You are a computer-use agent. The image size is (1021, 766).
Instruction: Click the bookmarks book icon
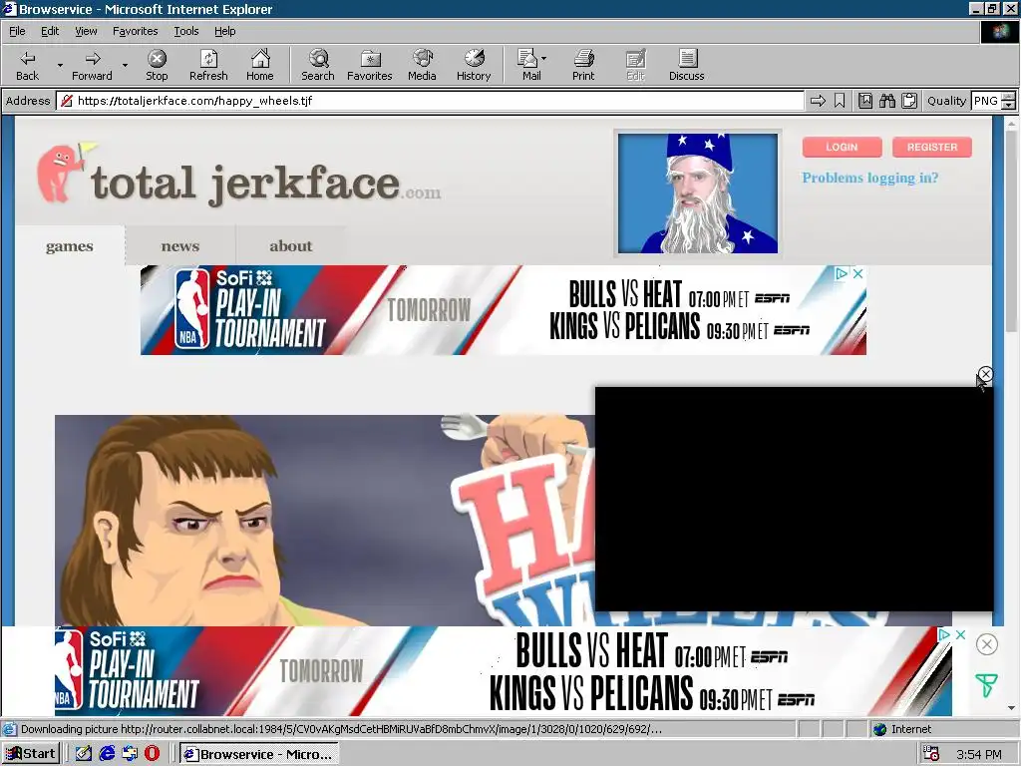tap(865, 101)
